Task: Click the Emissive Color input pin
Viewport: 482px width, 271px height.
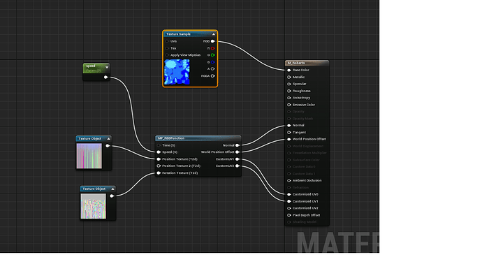Action: tap(289, 105)
